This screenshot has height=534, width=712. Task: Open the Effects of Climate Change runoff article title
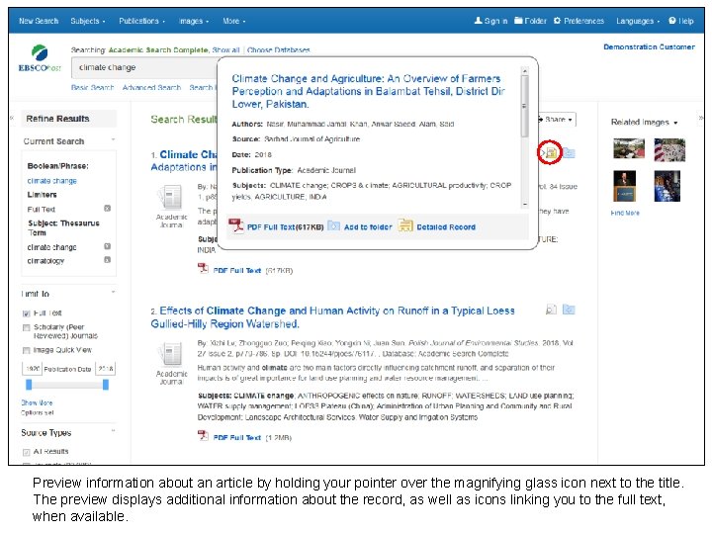[332, 317]
